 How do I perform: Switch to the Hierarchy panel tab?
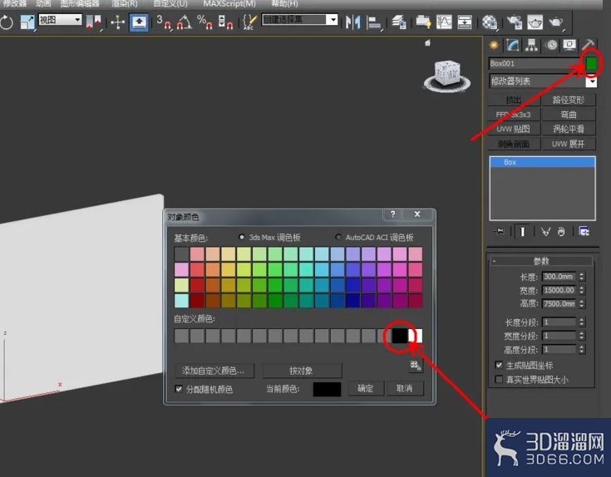point(531,46)
